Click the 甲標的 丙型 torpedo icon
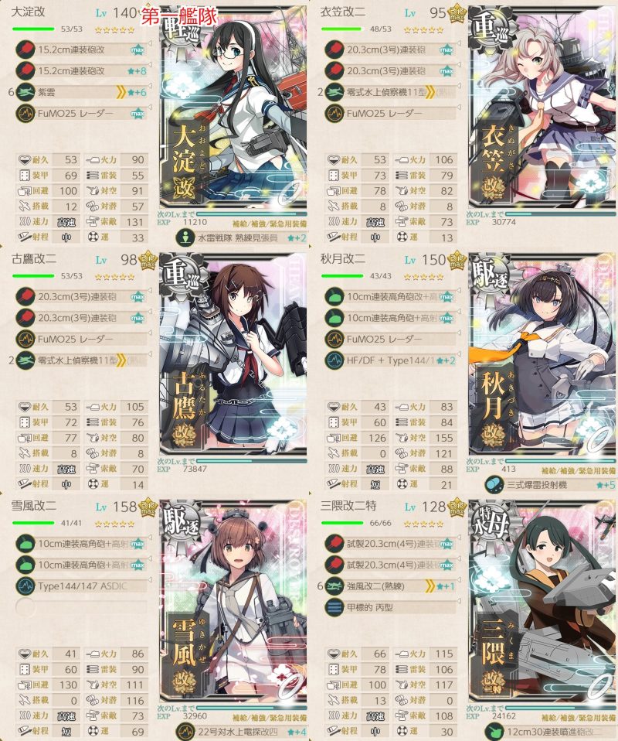Screen dimensions: 618x741 (334, 607)
